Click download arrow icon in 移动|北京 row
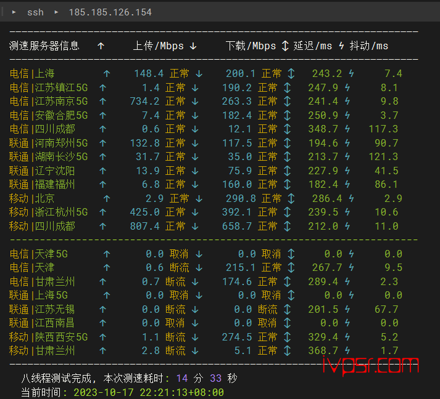The height and width of the screenshot is (399, 440). pyautogui.click(x=199, y=198)
